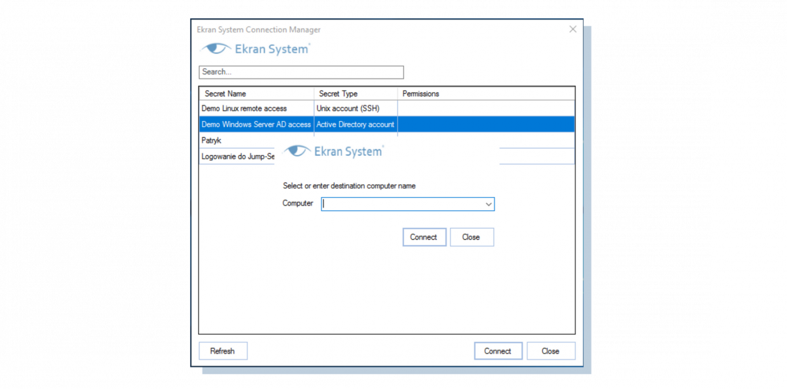787x389 pixels.
Task: Click the Ekran System eye logo in main window
Action: tap(216, 49)
